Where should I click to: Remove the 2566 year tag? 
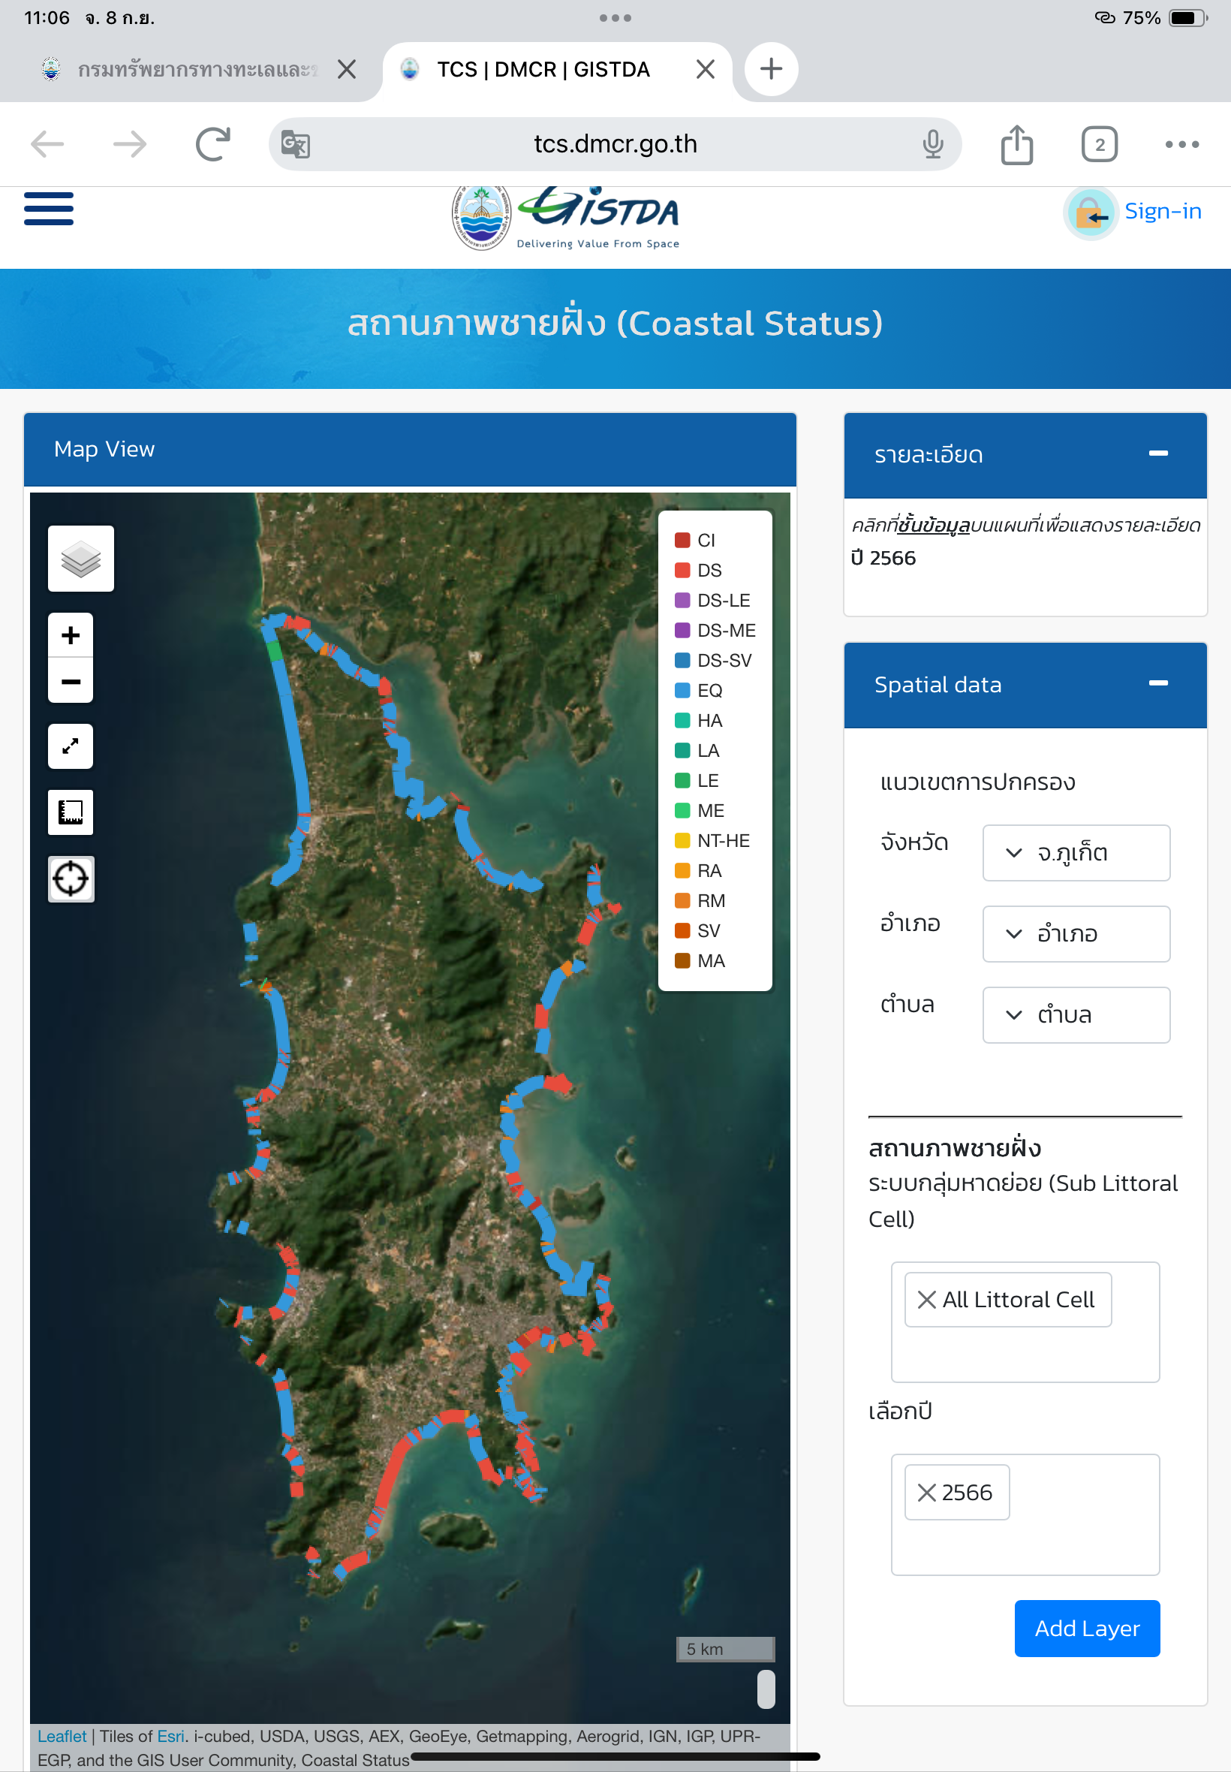pos(926,1493)
